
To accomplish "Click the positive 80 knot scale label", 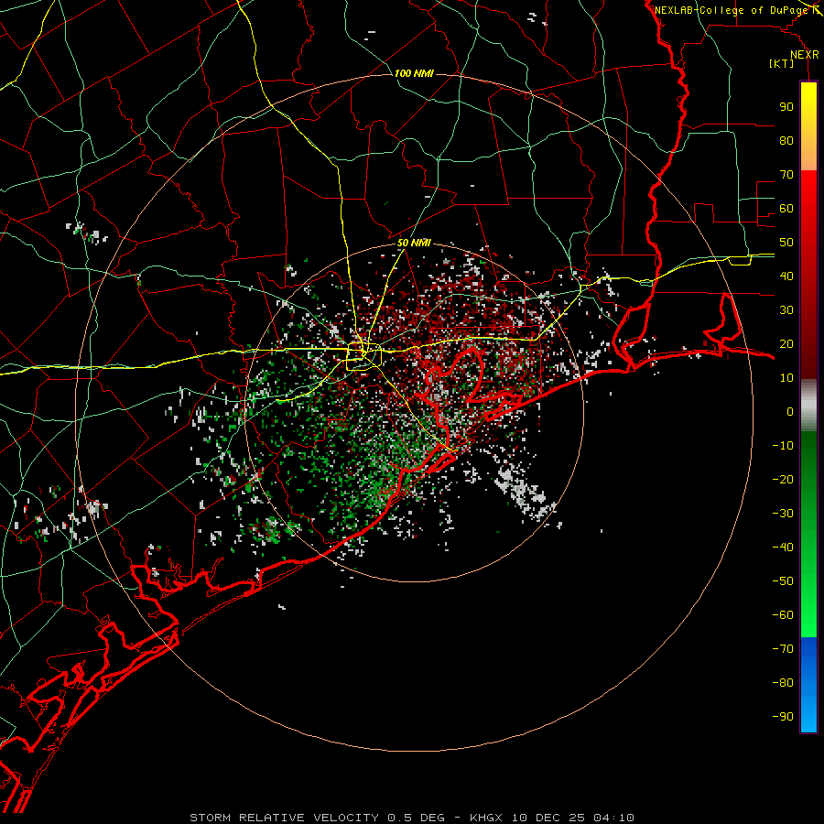I will point(786,140).
